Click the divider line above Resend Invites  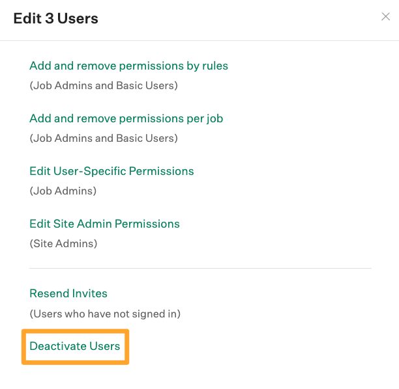click(x=201, y=268)
